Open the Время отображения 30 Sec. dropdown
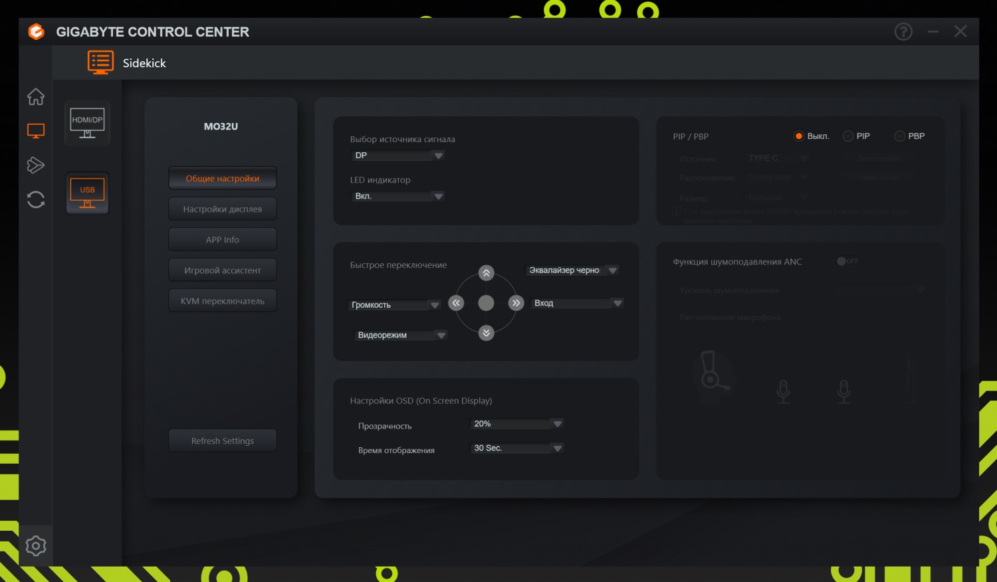The width and height of the screenshot is (997, 582). coord(517,448)
